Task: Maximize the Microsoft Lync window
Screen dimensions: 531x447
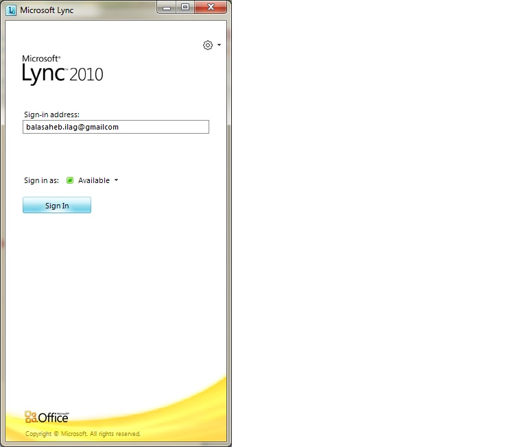Action: (x=185, y=7)
